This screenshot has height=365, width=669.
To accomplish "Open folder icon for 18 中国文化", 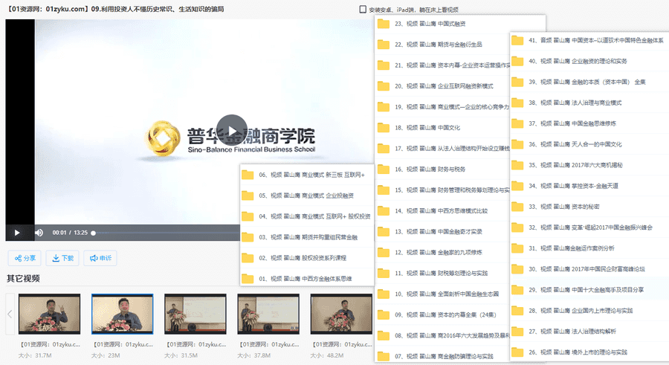I will 384,128.
